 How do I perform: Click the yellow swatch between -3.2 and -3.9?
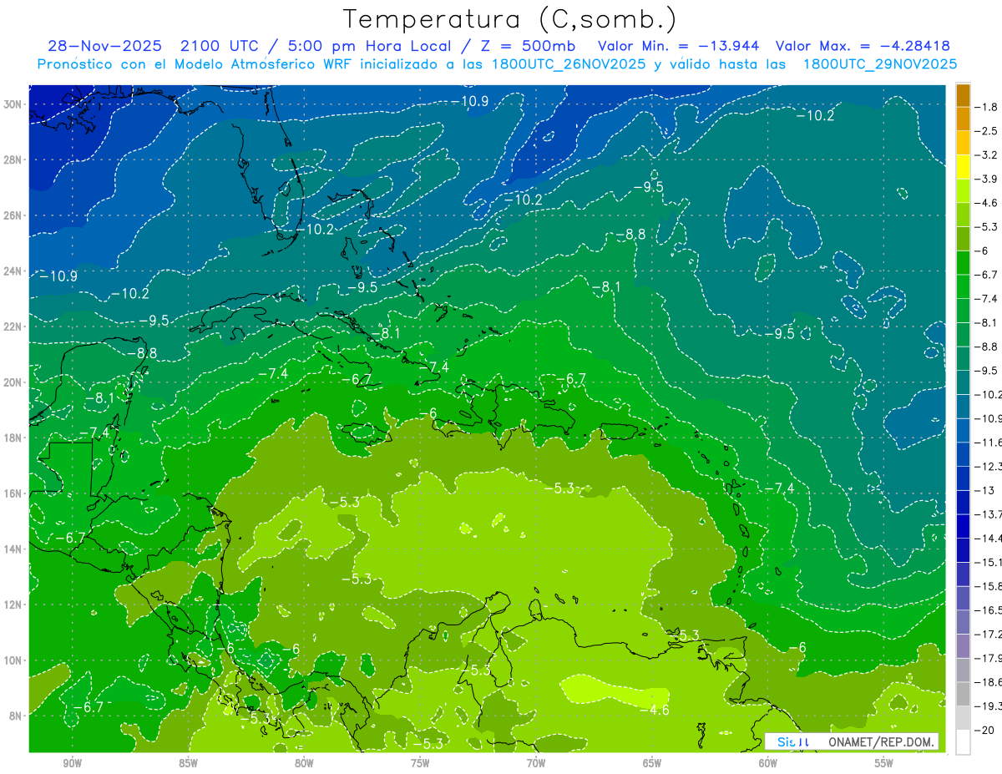pos(963,167)
